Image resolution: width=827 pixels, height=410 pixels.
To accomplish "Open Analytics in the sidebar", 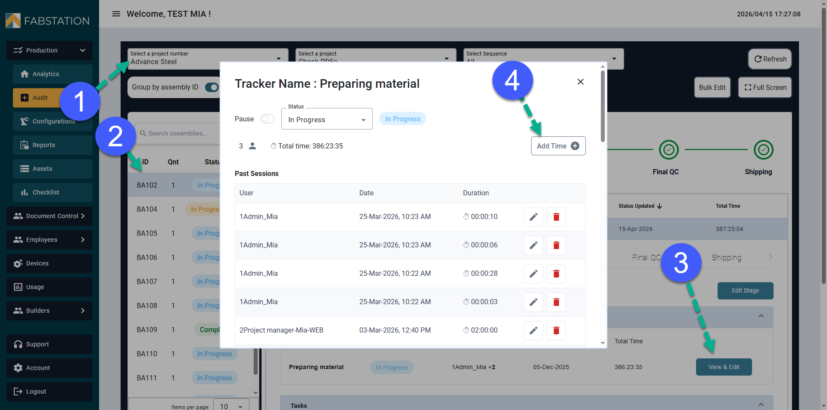I will point(53,74).
